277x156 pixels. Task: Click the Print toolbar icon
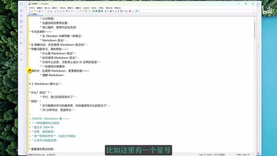tap(48, 11)
